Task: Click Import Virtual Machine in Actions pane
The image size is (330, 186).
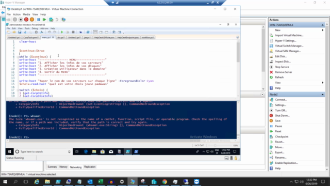Action: (289, 36)
